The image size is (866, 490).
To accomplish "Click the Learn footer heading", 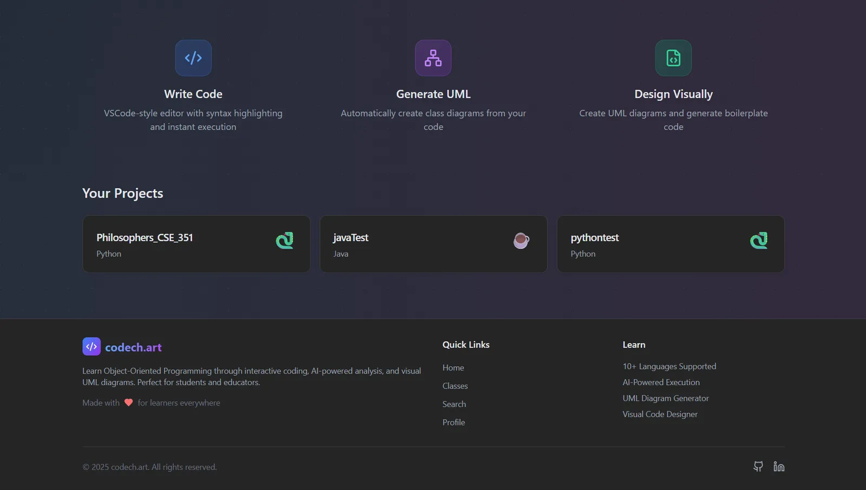I will (x=634, y=345).
